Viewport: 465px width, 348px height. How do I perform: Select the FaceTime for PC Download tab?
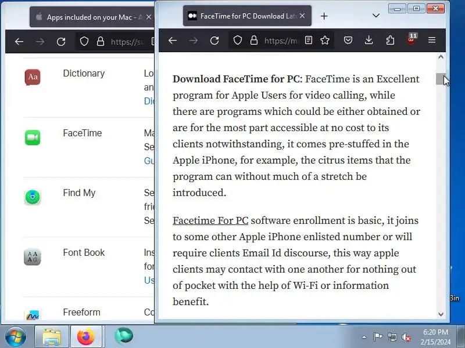point(248,16)
